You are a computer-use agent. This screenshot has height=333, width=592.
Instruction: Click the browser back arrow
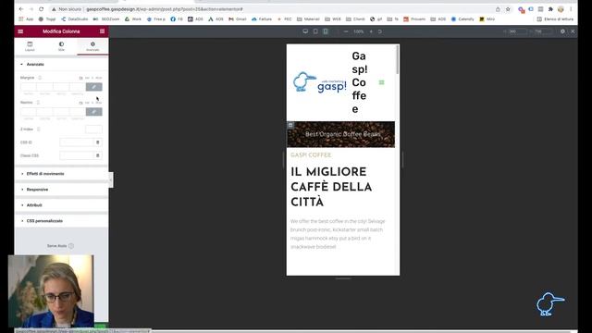21,9
